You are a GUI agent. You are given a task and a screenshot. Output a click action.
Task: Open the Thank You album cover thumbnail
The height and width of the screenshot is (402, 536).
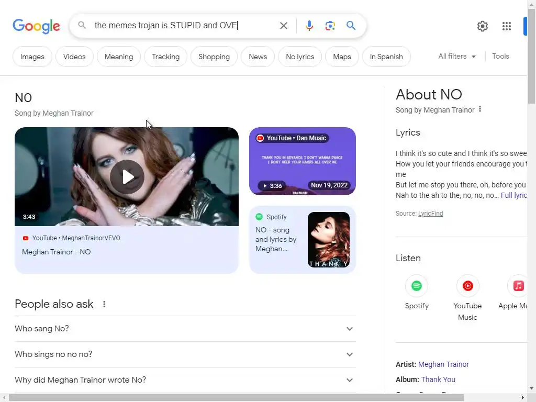(329, 240)
